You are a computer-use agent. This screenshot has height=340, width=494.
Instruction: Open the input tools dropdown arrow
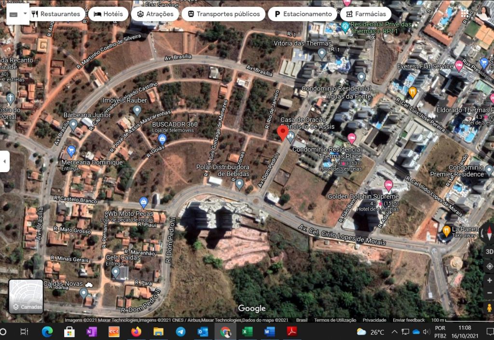pyautogui.click(x=25, y=14)
